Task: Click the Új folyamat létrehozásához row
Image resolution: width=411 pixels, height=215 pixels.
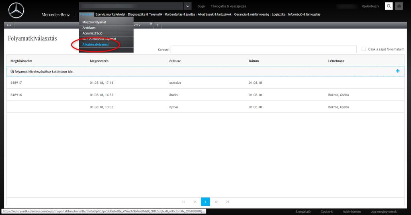Action: (205, 71)
